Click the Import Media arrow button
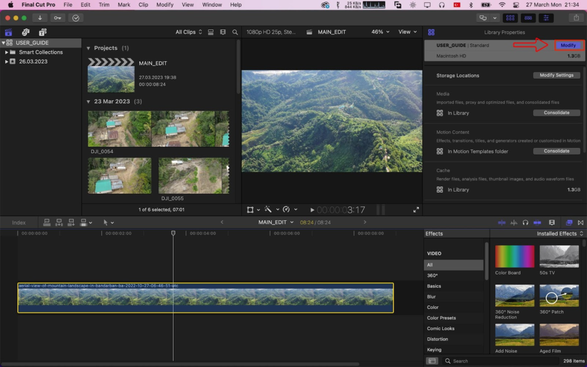 40,18
